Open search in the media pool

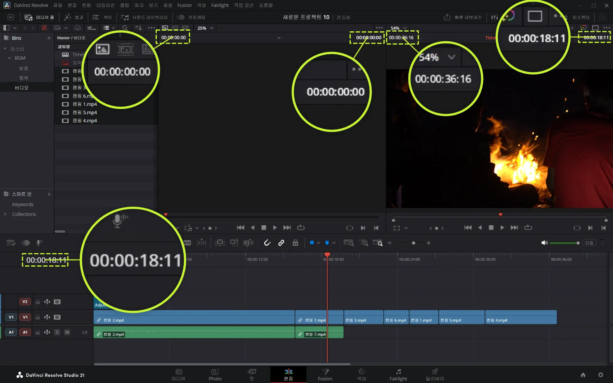125,28
